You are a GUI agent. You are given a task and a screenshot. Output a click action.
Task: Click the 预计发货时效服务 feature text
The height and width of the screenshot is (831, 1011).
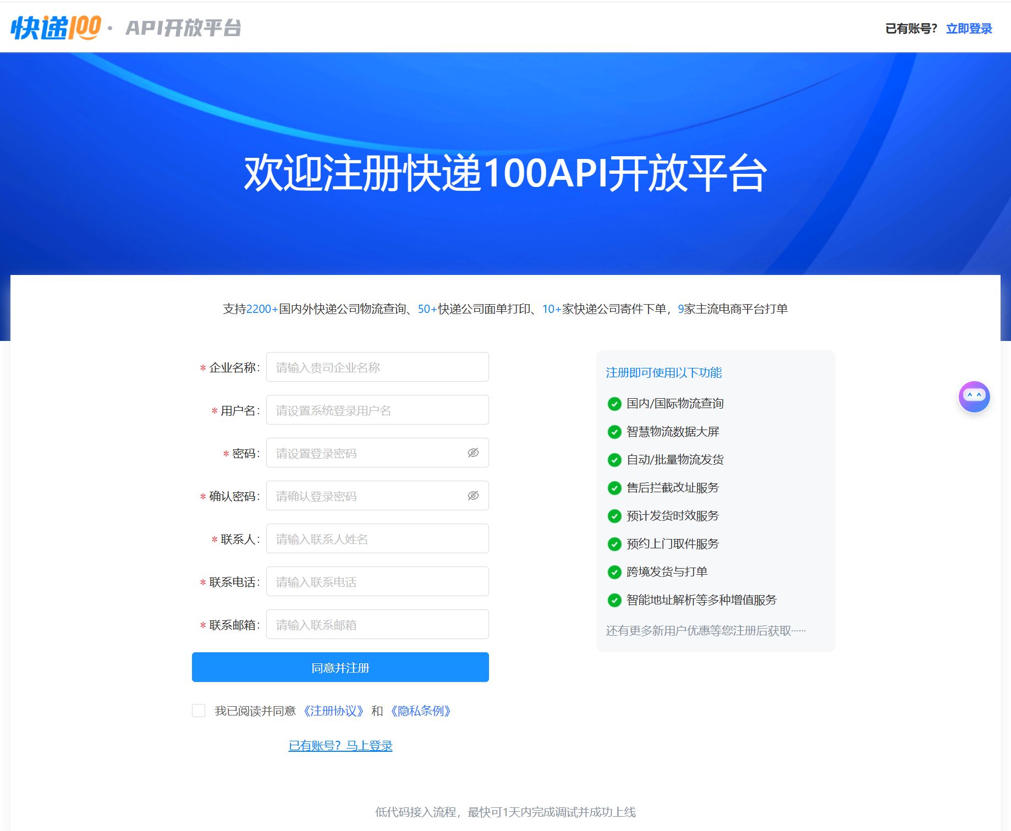point(673,515)
